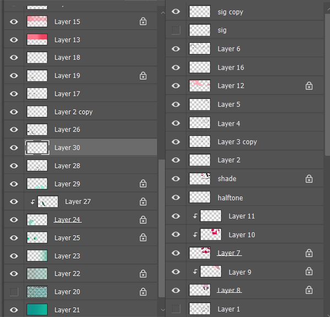Click the Layer 30 selected thumbnail
Image resolution: width=330 pixels, height=317 pixels.
[x=37, y=147]
